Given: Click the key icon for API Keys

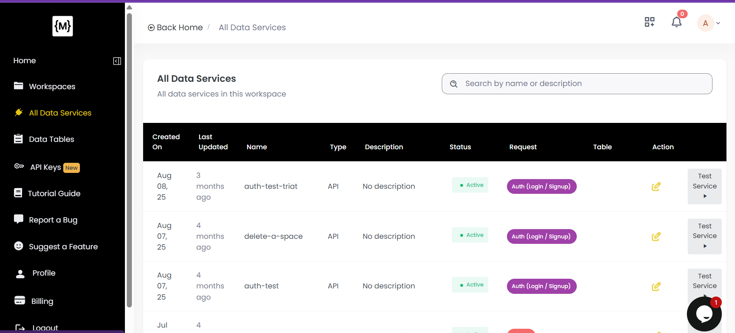Looking at the screenshot, I should (19, 166).
